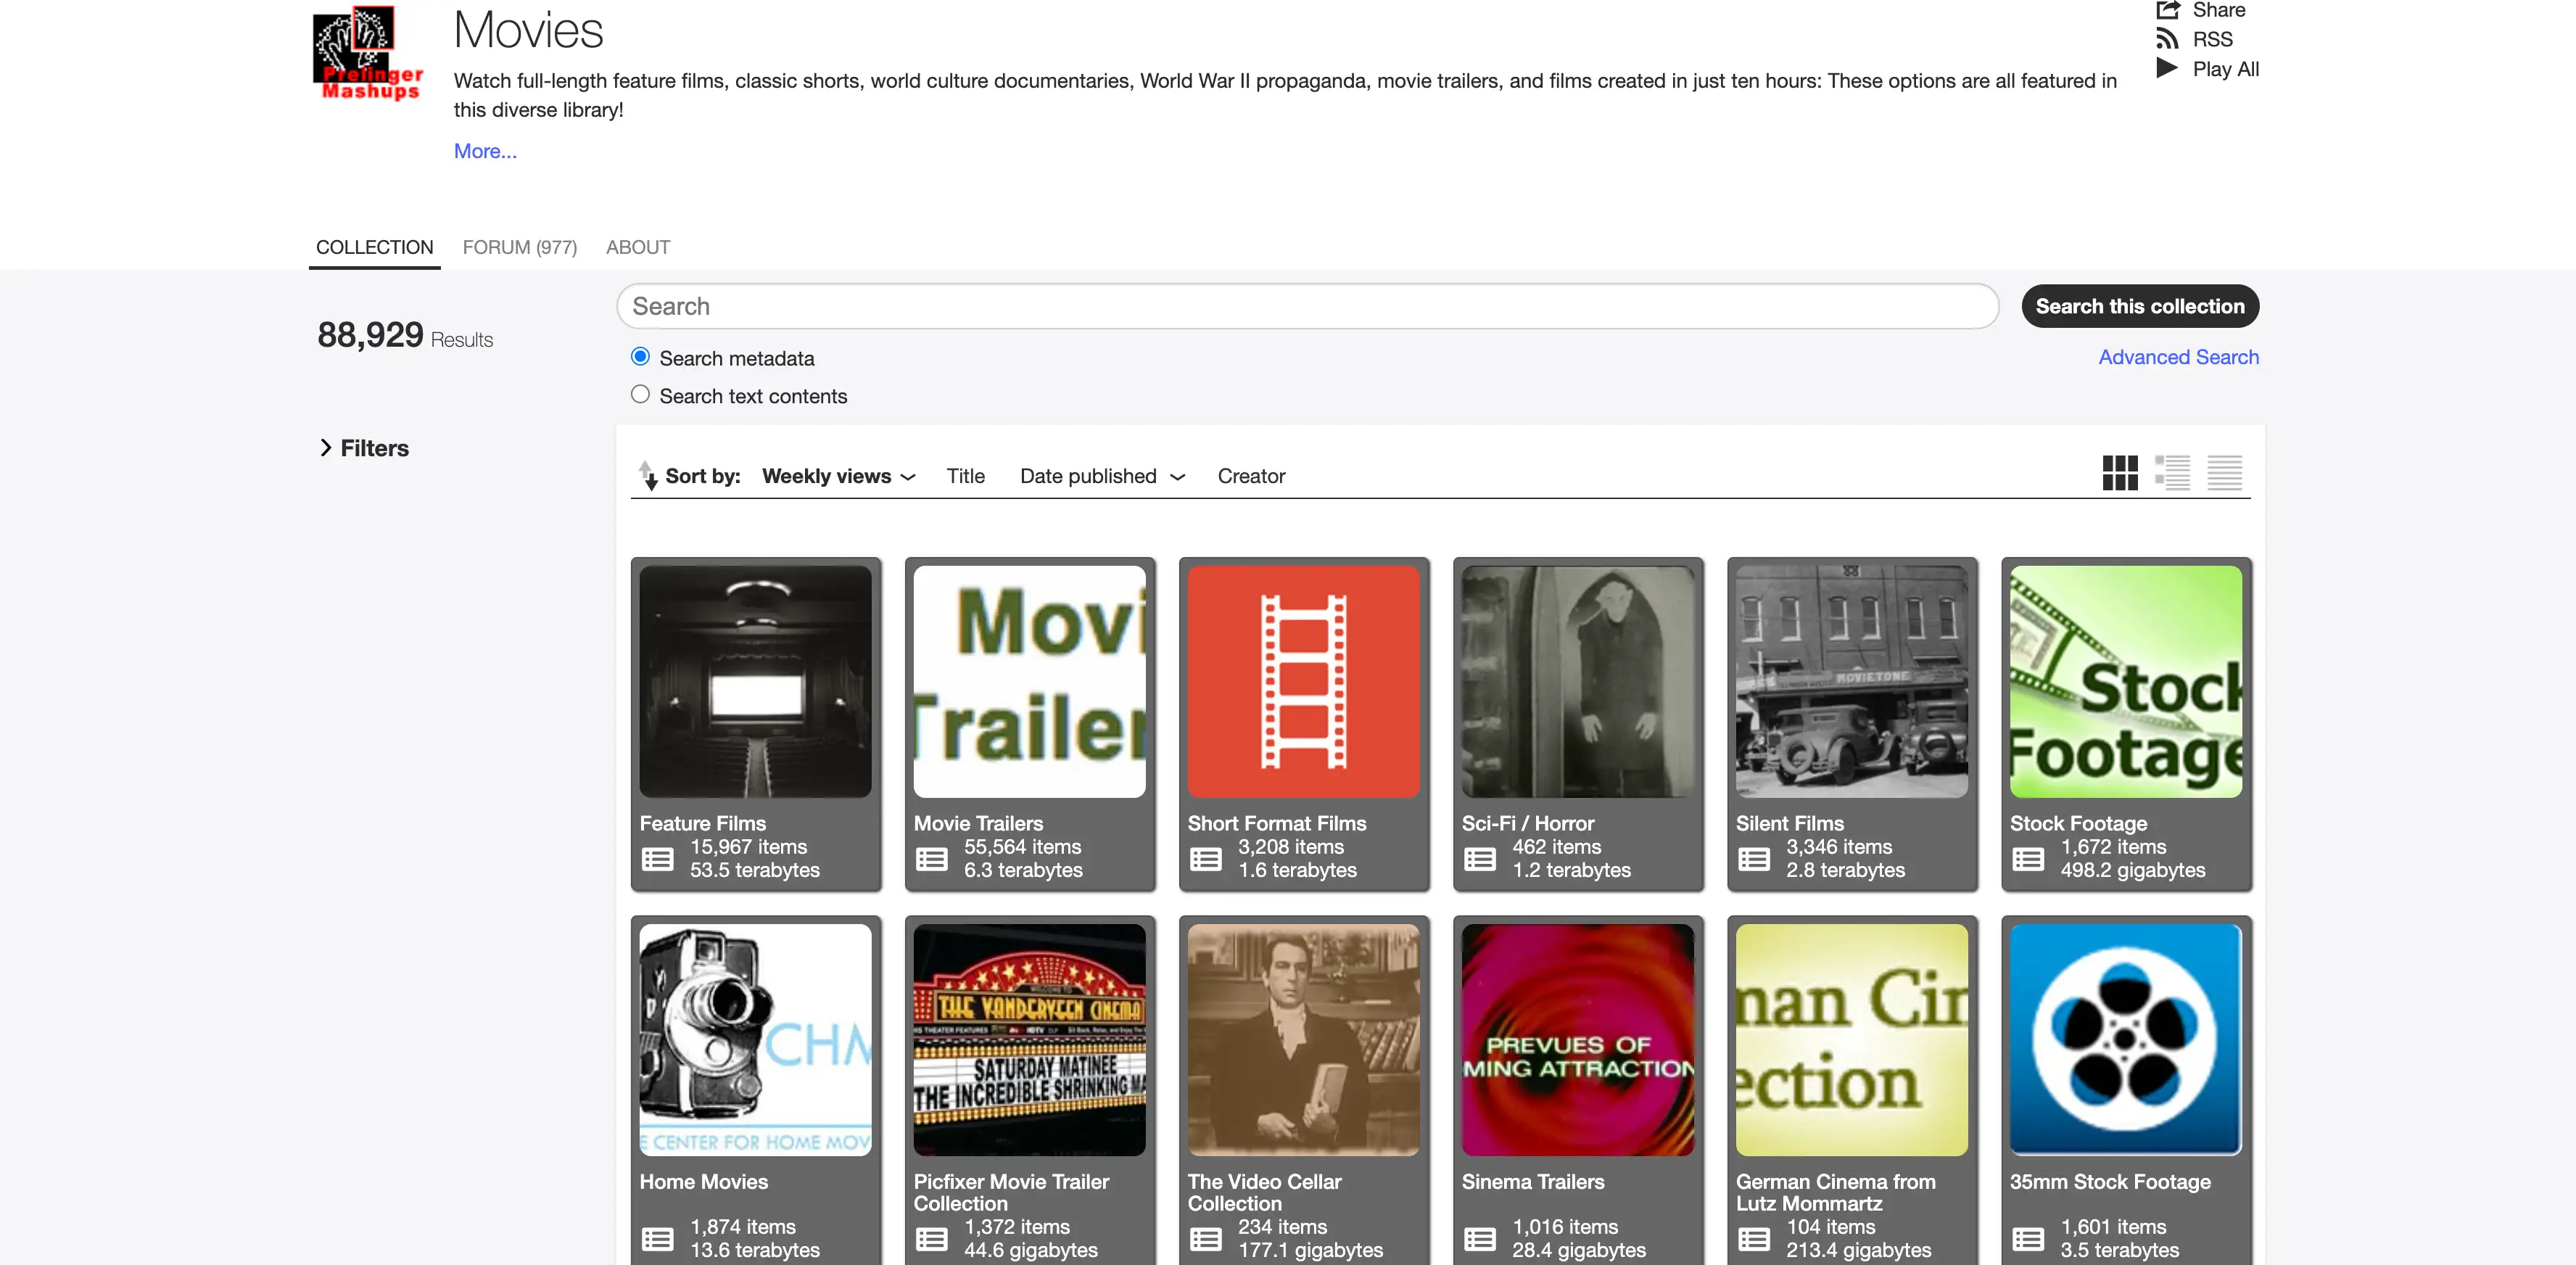Click the 88,929 Results count
Image resolution: width=2576 pixels, height=1265 pixels.
tap(405, 335)
